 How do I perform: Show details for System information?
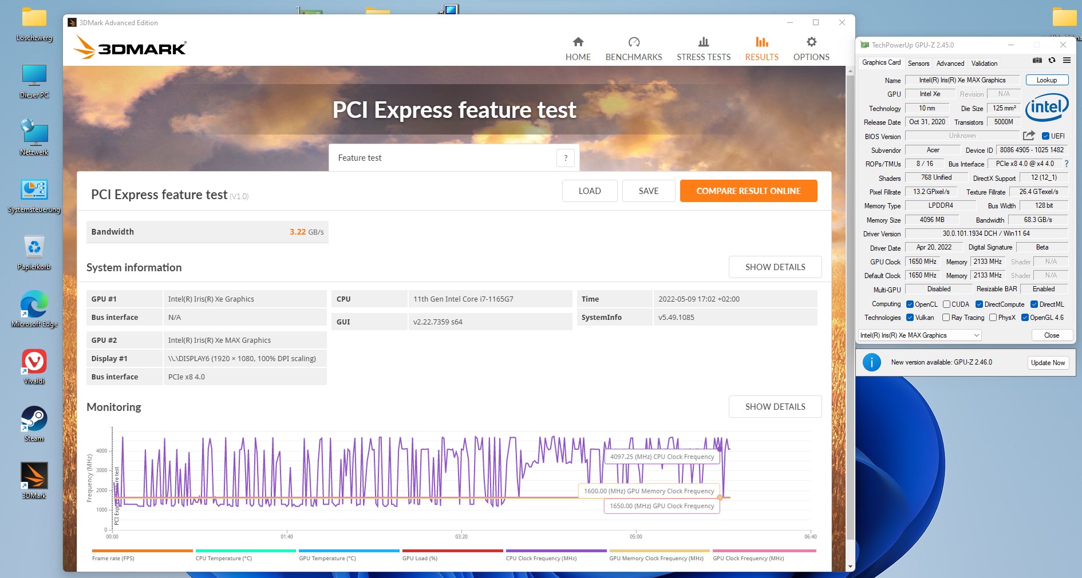pos(775,267)
